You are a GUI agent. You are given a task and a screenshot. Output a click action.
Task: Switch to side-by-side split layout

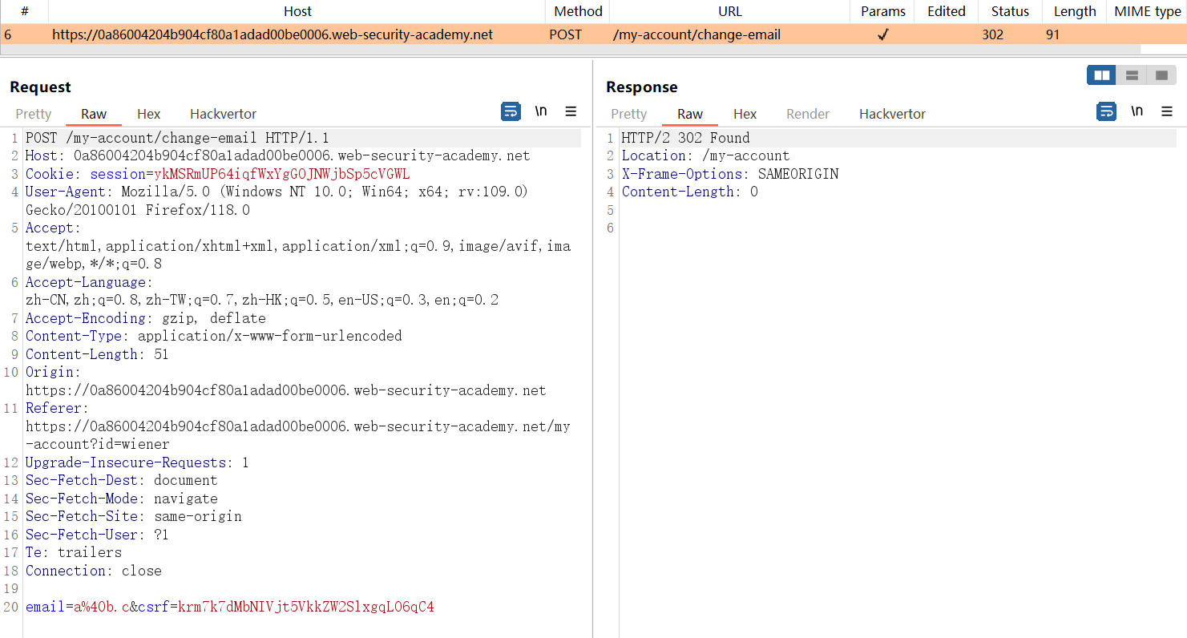[x=1102, y=75]
